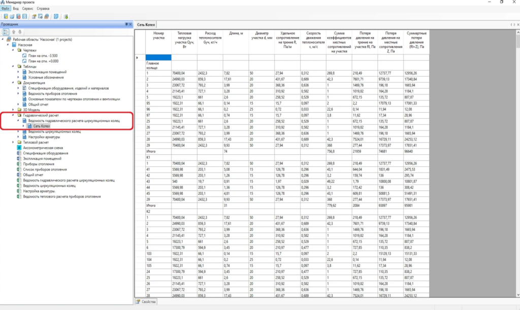Collapse the Чертежи folder node
The height and width of the screenshot is (310, 520).
point(13,50)
